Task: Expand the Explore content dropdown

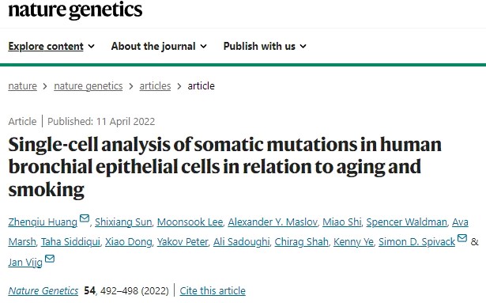Action: (x=51, y=46)
